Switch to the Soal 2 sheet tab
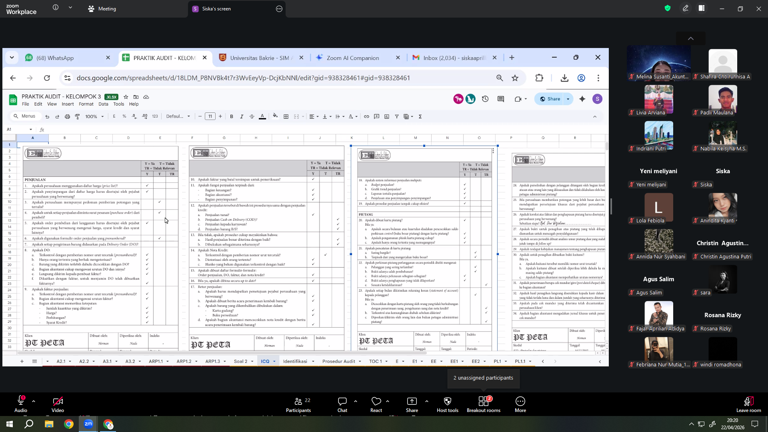The height and width of the screenshot is (432, 768). tap(240, 361)
